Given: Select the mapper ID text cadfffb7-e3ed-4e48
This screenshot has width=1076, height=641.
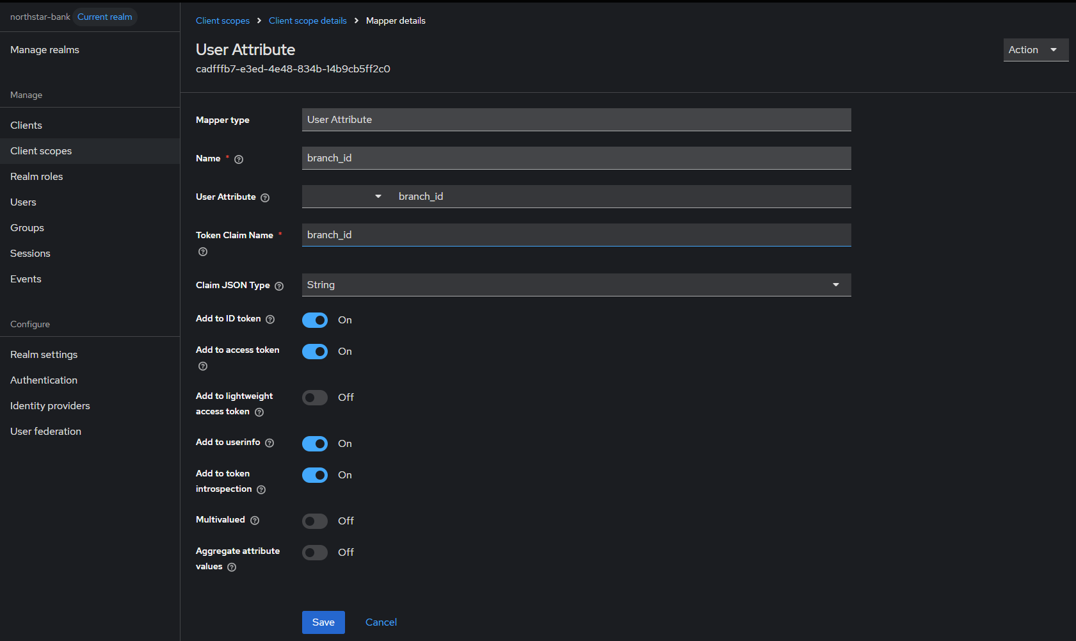Looking at the screenshot, I should pyautogui.click(x=293, y=69).
